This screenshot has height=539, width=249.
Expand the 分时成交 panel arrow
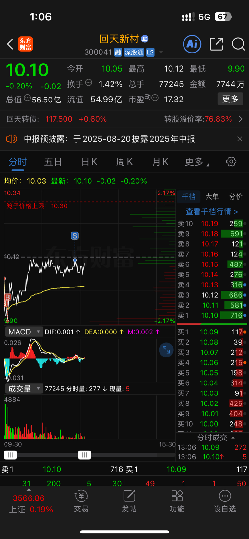coord(233,437)
